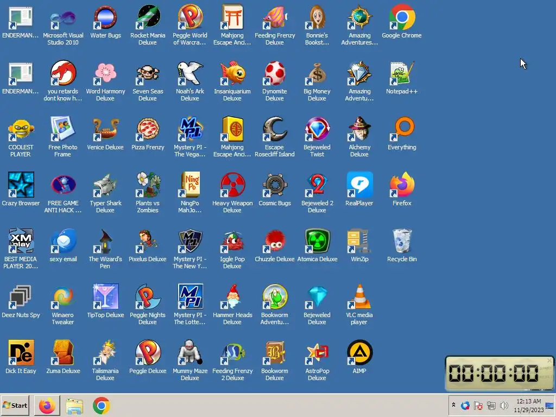The height and width of the screenshot is (417, 556).
Task: Open Big Money Deluxe shortcut
Action: [x=317, y=74]
